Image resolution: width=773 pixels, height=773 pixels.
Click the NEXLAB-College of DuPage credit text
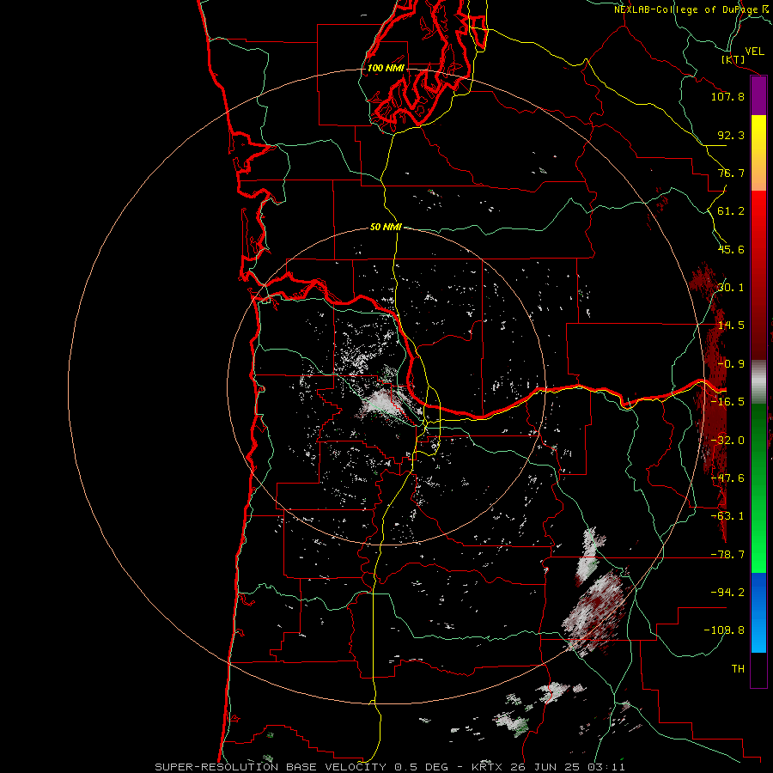pos(692,9)
